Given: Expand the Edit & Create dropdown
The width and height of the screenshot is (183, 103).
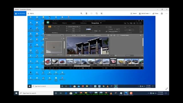Looking at the screenshot, I should click(x=145, y=13).
